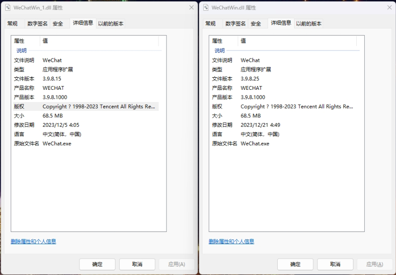Click 值 column header in WeChatWin_1.dll window
This screenshot has width=396, height=275.
coord(99,41)
